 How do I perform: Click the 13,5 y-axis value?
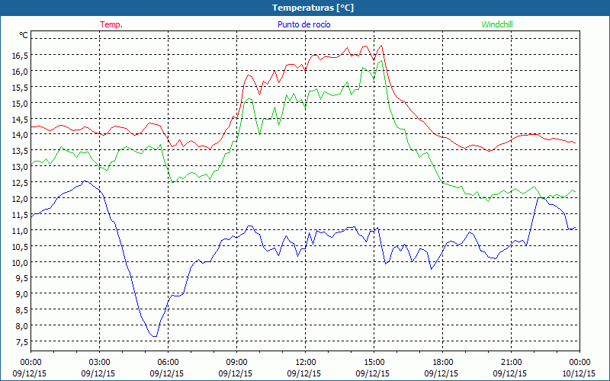click(20, 151)
